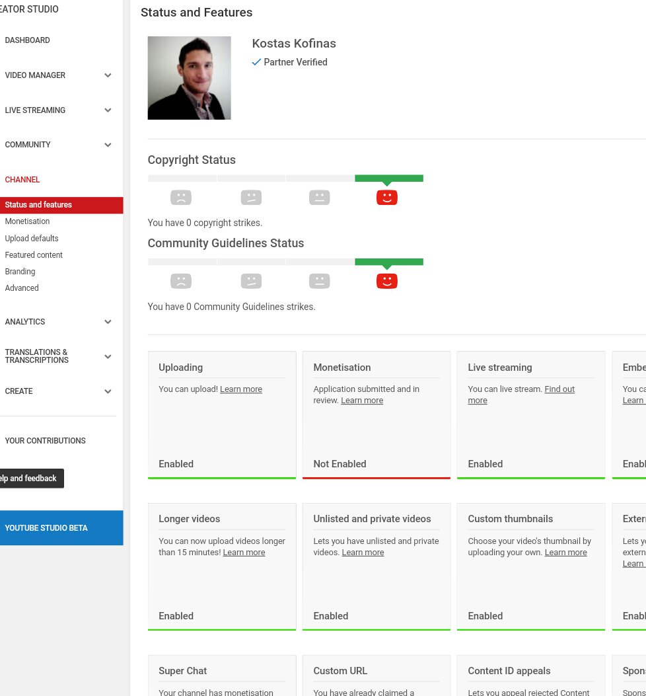Viewport: 646px width, 696px height.
Task: Click Learn more in the Monetisation card
Action: (362, 401)
